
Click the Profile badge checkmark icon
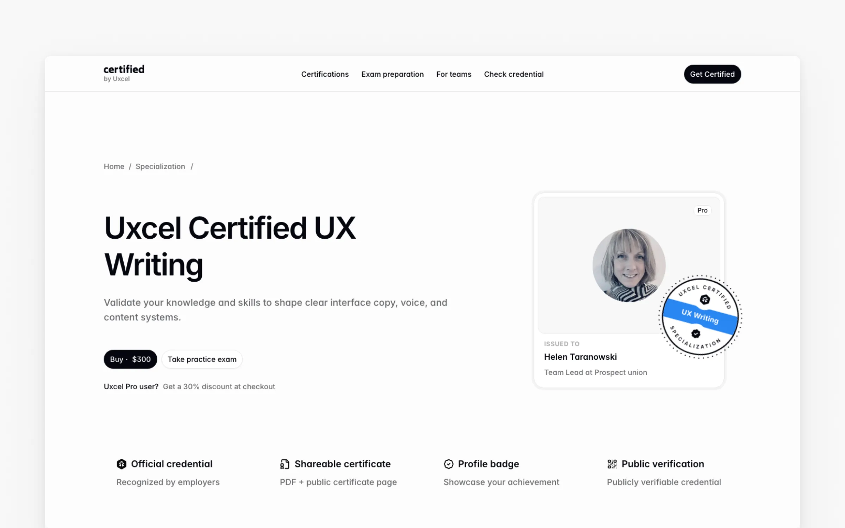pyautogui.click(x=448, y=464)
